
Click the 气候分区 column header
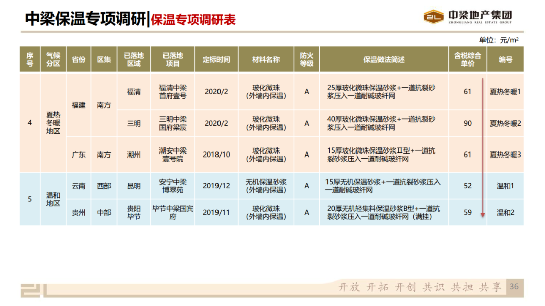[x=53, y=59]
